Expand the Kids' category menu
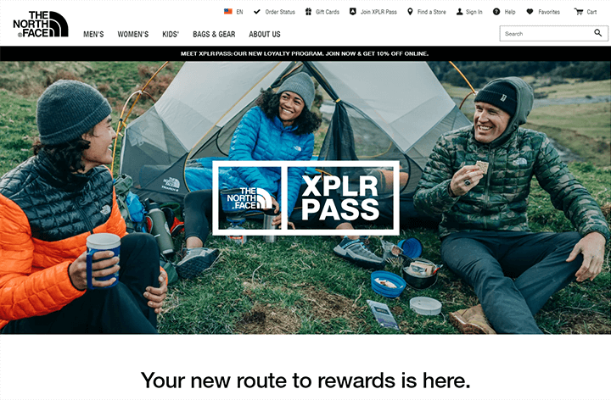Screen dimensions: 611x400 click(x=171, y=34)
